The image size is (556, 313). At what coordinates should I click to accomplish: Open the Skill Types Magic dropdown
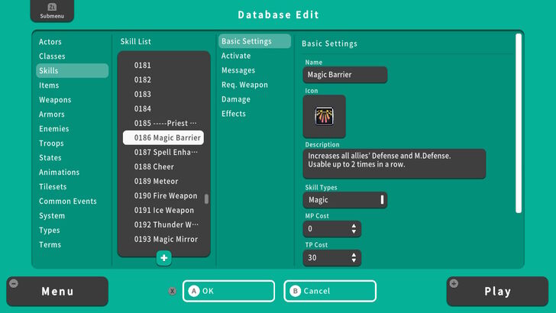344,200
